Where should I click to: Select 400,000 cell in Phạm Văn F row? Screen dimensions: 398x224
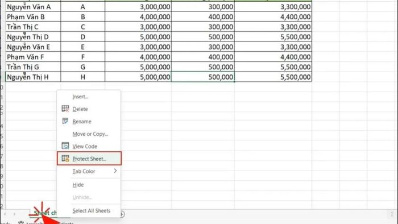[x=203, y=57]
